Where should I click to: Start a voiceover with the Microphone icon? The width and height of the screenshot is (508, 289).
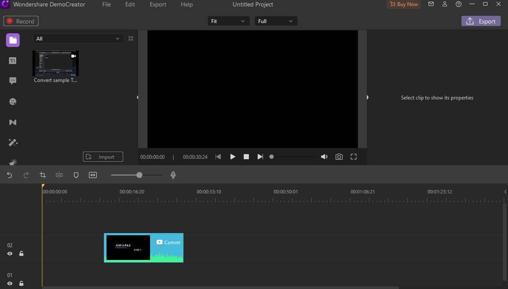coord(173,175)
